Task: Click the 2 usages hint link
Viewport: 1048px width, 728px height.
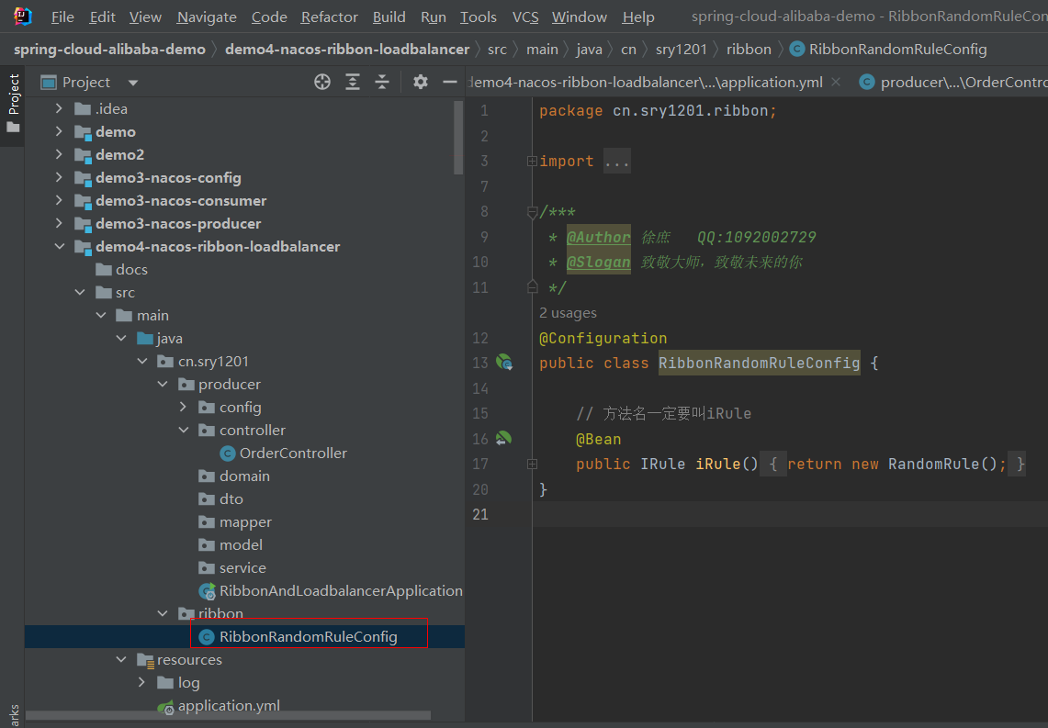Action: pyautogui.click(x=568, y=313)
